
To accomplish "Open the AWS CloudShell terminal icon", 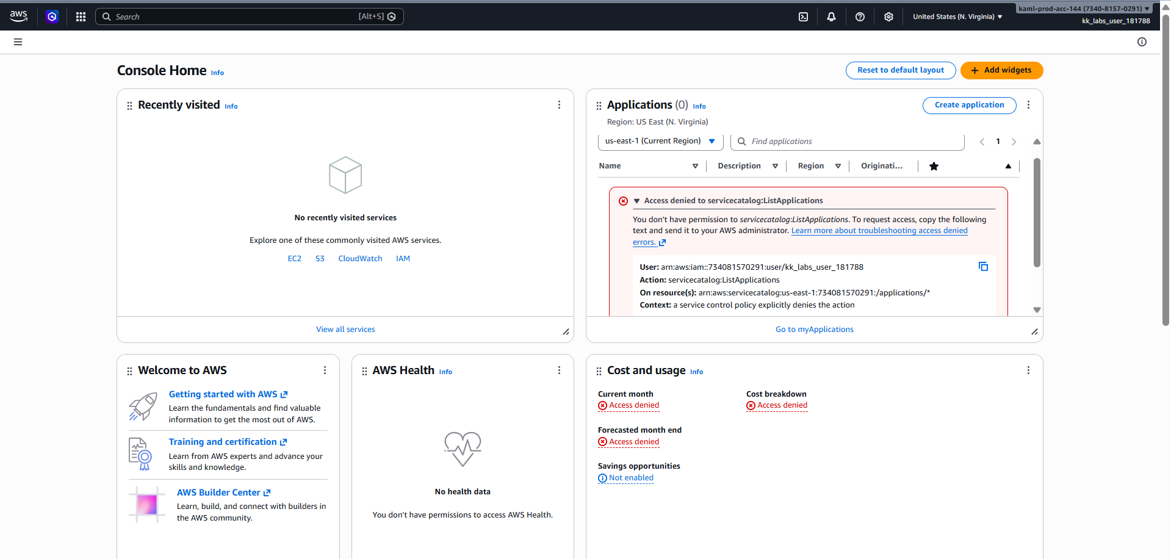I will tap(803, 17).
